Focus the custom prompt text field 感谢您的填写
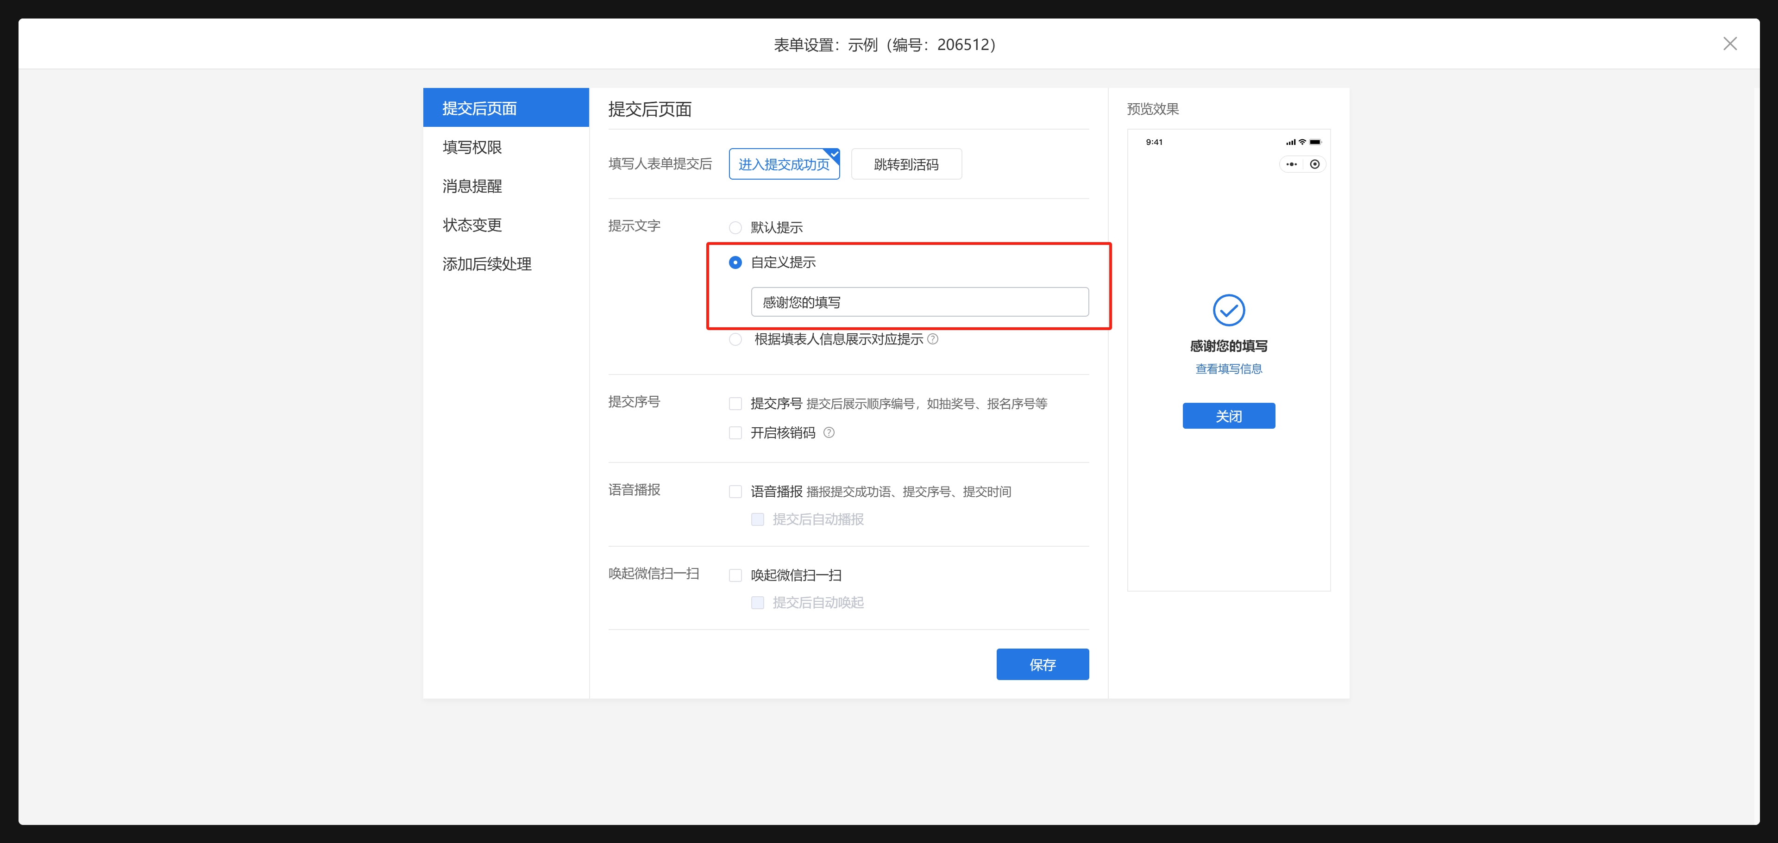This screenshot has width=1778, height=843. (919, 302)
